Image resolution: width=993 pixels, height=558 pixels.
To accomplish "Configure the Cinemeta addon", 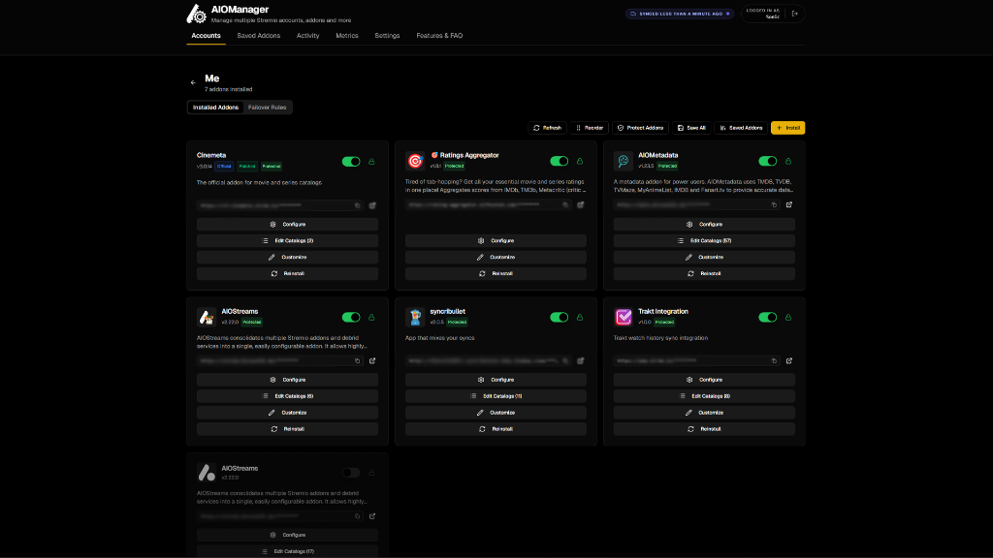I will [287, 225].
